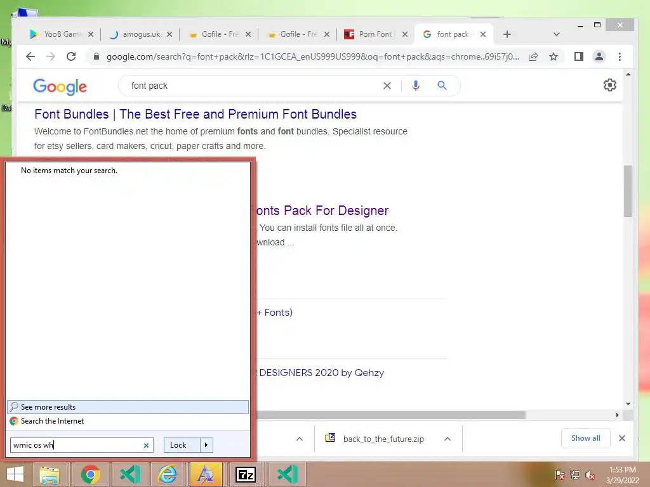Expand the shutdown options arrow beside Lock

[206, 445]
